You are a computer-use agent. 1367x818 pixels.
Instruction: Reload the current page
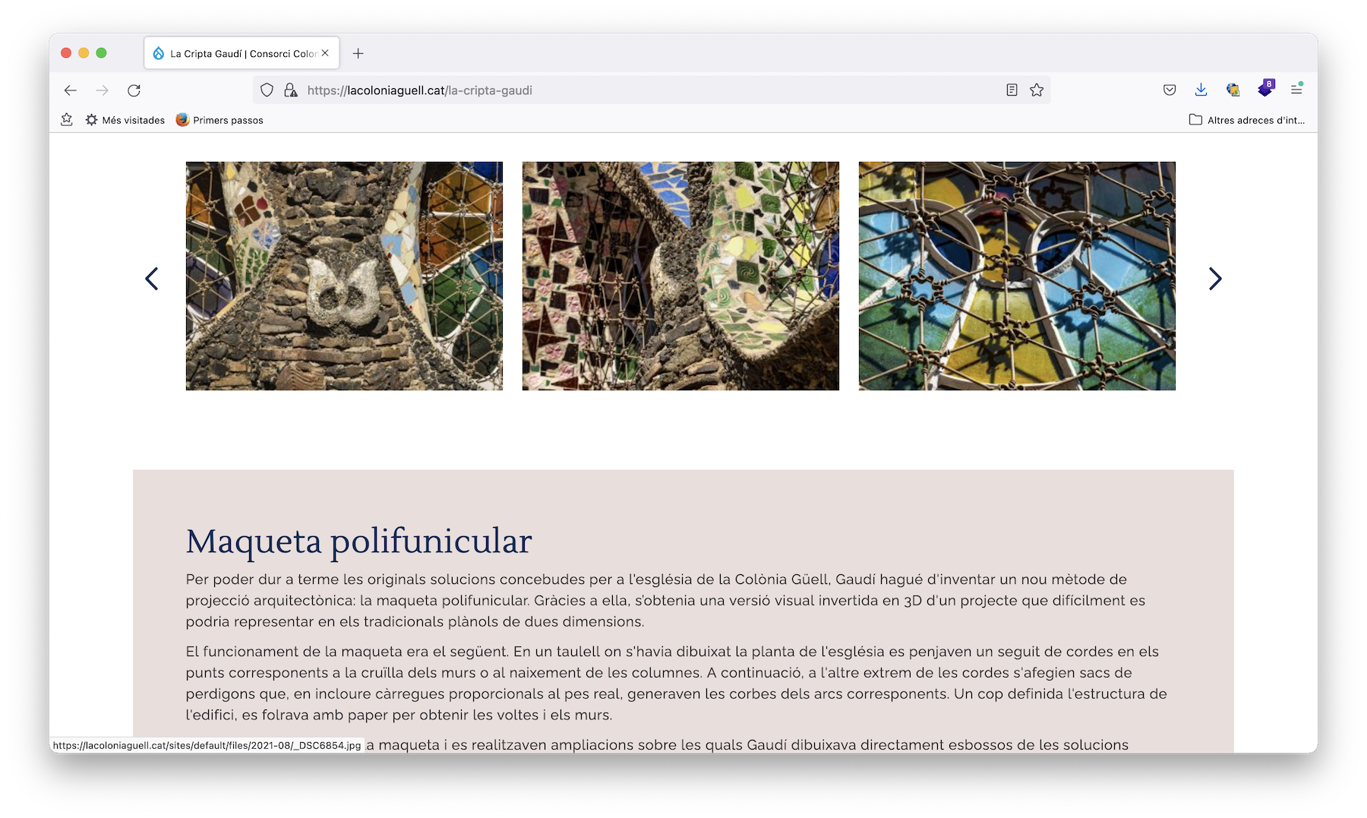point(134,90)
